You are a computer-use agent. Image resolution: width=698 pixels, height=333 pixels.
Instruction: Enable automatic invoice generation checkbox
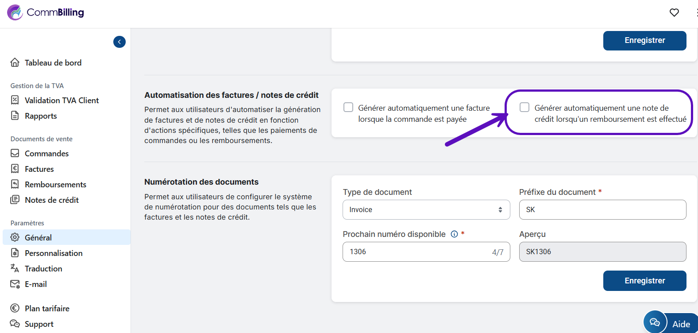tap(349, 108)
